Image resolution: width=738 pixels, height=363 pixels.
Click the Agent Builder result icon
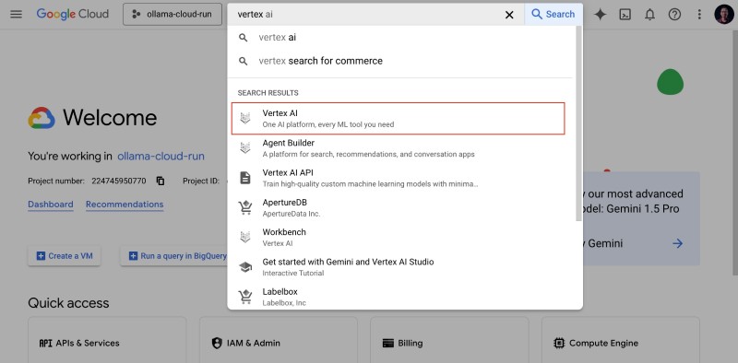pyautogui.click(x=245, y=148)
